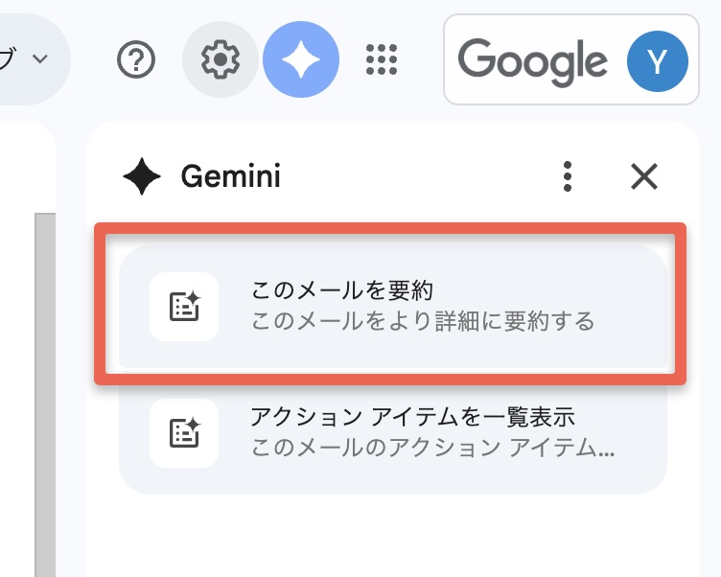Click the black Gemini star logo in the panel

click(x=142, y=176)
